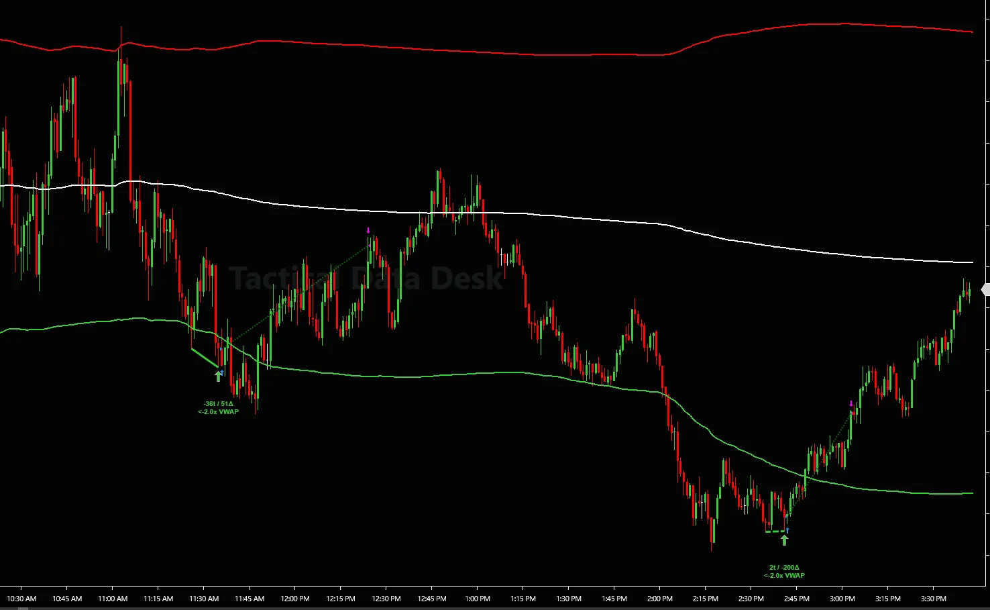The width and height of the screenshot is (990, 610).
Task: Select the 12:15 PM axis label
Action: (x=341, y=599)
